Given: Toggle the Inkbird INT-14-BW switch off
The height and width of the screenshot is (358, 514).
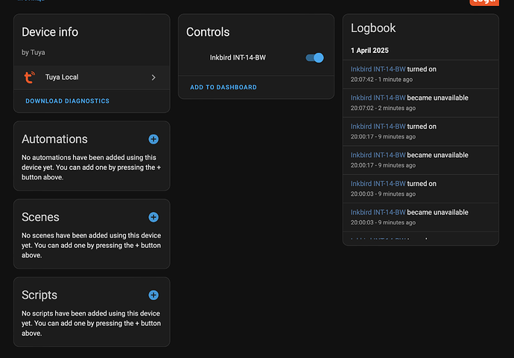Looking at the screenshot, I should (314, 58).
